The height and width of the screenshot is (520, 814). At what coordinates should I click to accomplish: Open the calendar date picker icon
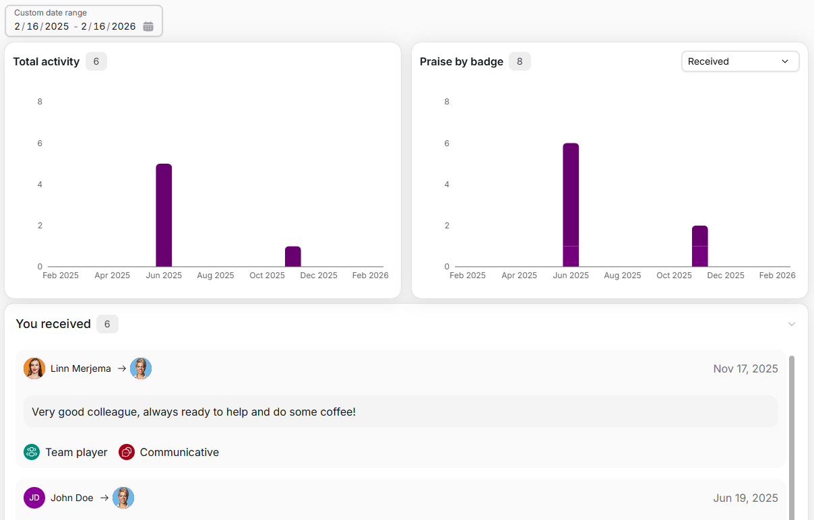point(148,27)
